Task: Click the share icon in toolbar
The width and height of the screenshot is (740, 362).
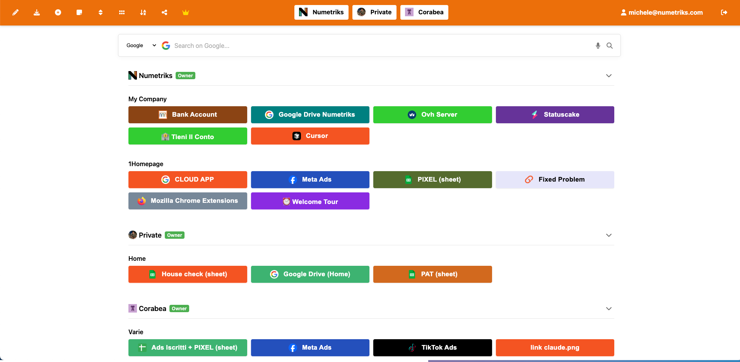Action: [164, 12]
